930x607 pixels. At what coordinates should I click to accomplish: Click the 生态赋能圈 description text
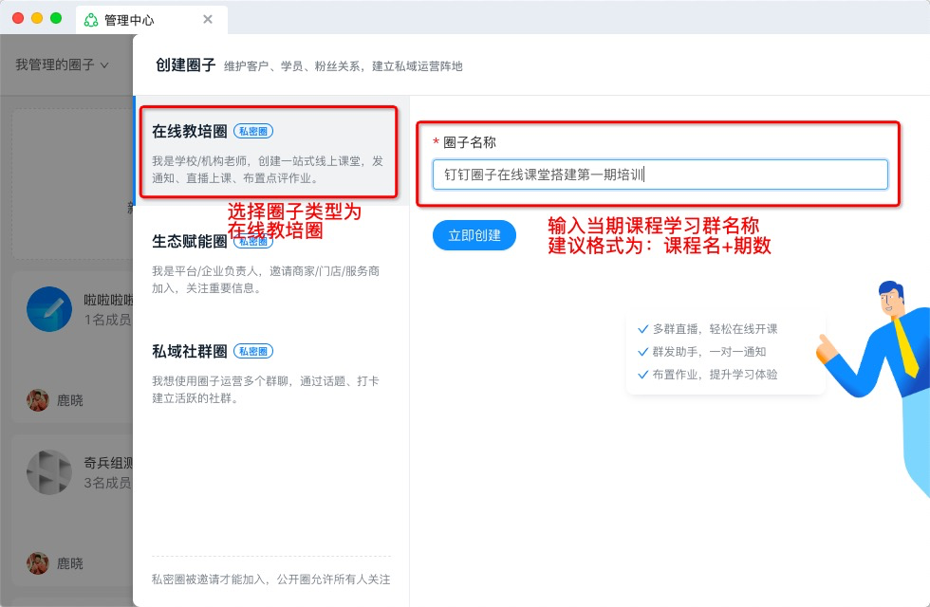(266, 280)
